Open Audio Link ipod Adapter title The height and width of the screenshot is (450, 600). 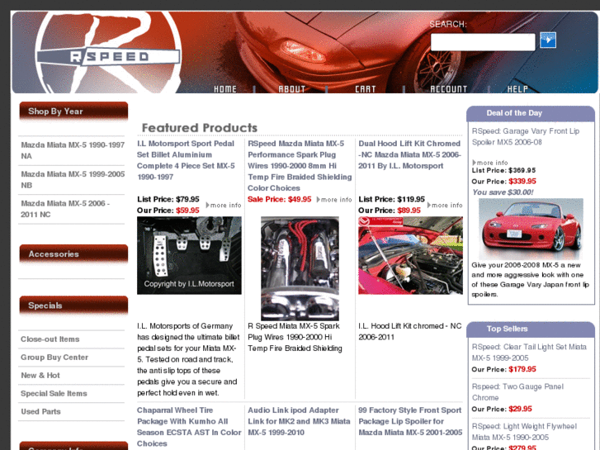[x=299, y=421]
